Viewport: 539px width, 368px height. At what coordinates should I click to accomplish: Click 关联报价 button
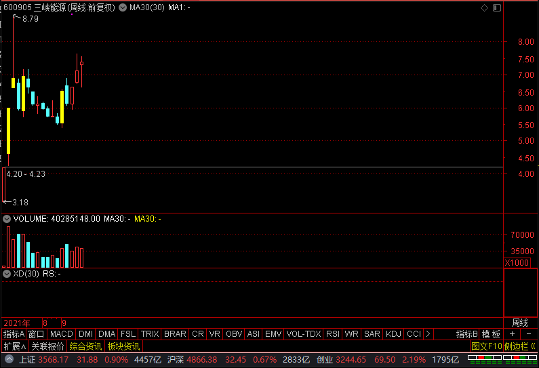coord(47,346)
